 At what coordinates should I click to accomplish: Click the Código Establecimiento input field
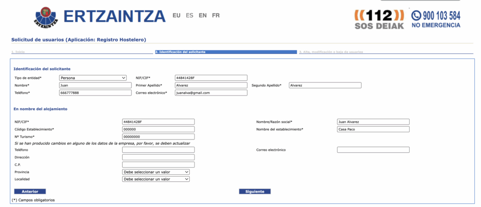158,129
